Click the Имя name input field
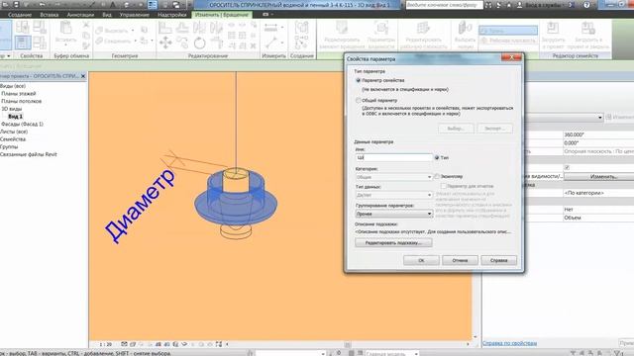 tap(394, 157)
